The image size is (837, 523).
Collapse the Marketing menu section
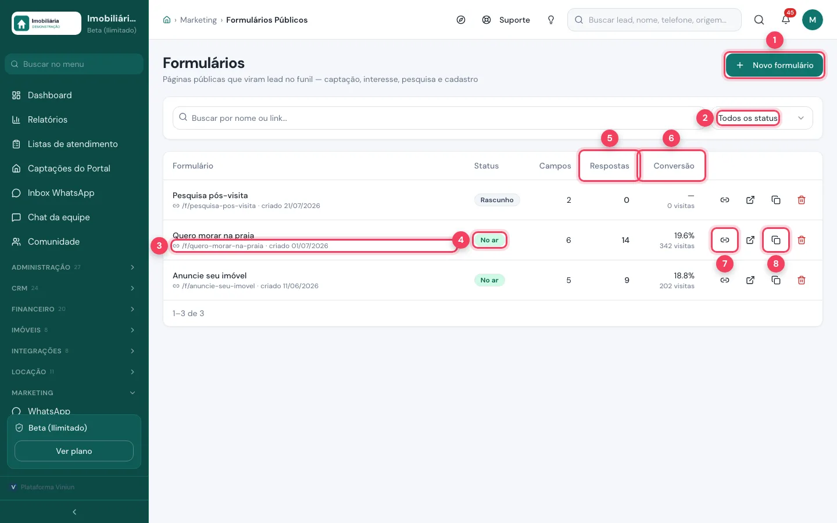[x=74, y=393]
